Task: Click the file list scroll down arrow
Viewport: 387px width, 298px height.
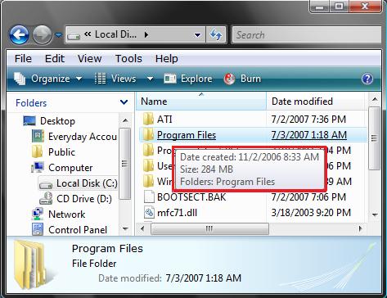Action: click(x=375, y=214)
